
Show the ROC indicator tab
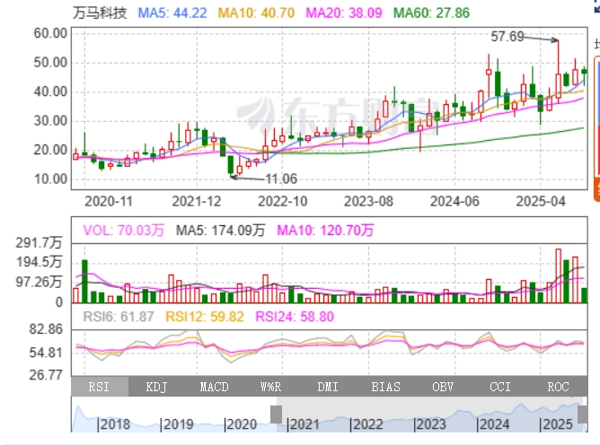pos(559,387)
